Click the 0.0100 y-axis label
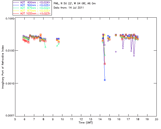This screenshot has width=161, height=129. (10, 51)
